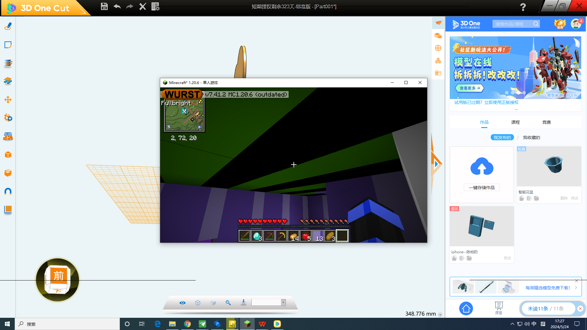Expand the units dropdown next to 348.776 mm
The height and width of the screenshot is (330, 587).
pyautogui.click(x=440, y=314)
